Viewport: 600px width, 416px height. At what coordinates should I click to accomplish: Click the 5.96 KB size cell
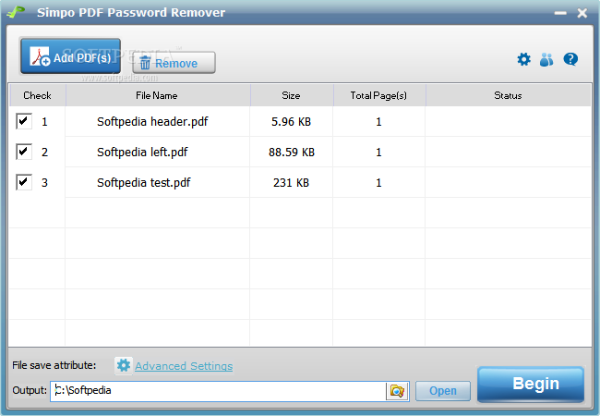pos(291,122)
